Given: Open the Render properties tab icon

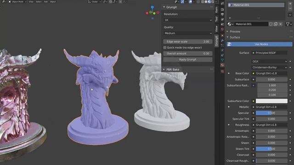Looking at the screenshot, I should [x=222, y=9].
